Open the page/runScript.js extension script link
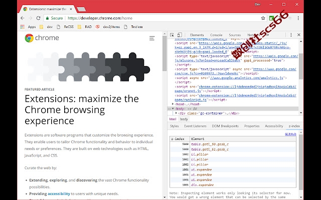321x200 pixels. [235, 97]
